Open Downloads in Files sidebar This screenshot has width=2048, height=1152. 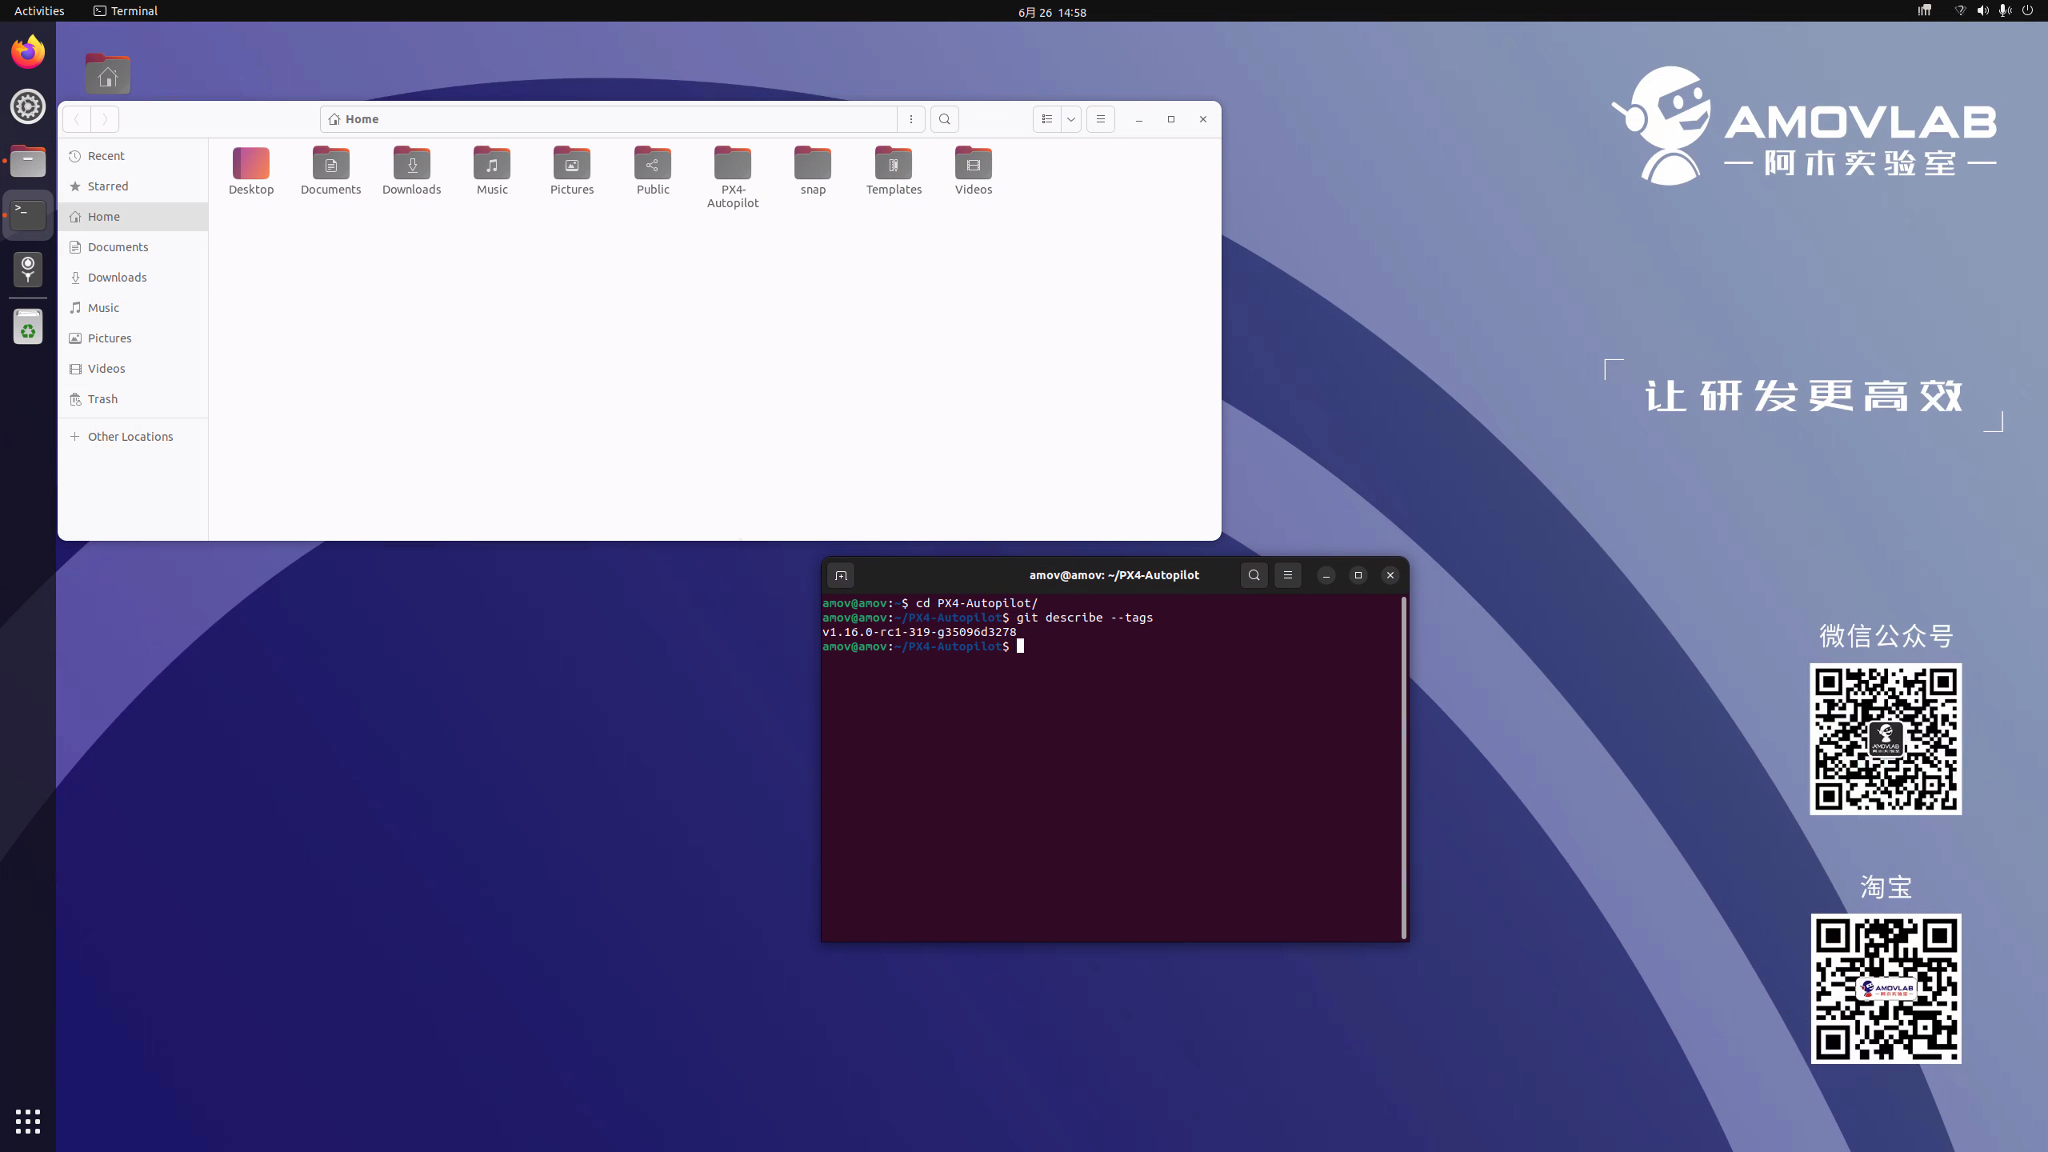133,278
